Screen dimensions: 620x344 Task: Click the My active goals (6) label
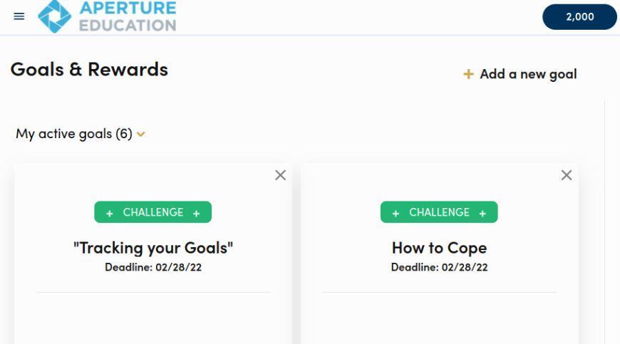(x=73, y=133)
